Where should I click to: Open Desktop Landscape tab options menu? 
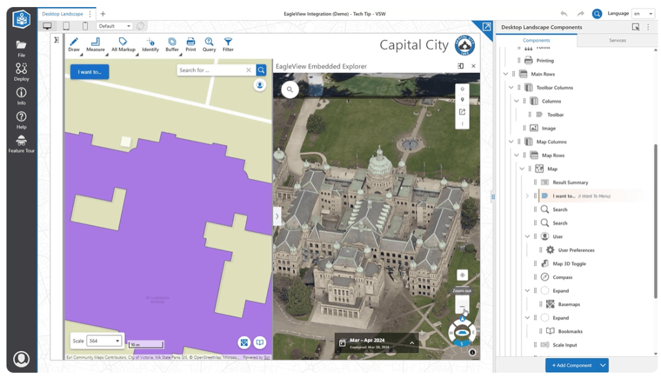tap(90, 14)
